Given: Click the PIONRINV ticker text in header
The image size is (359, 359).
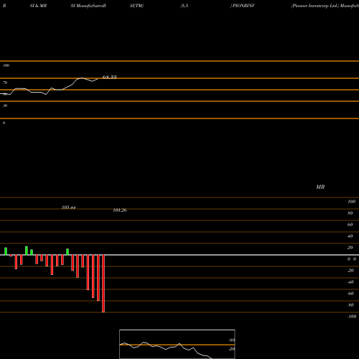Looking at the screenshot, I should (x=243, y=6).
